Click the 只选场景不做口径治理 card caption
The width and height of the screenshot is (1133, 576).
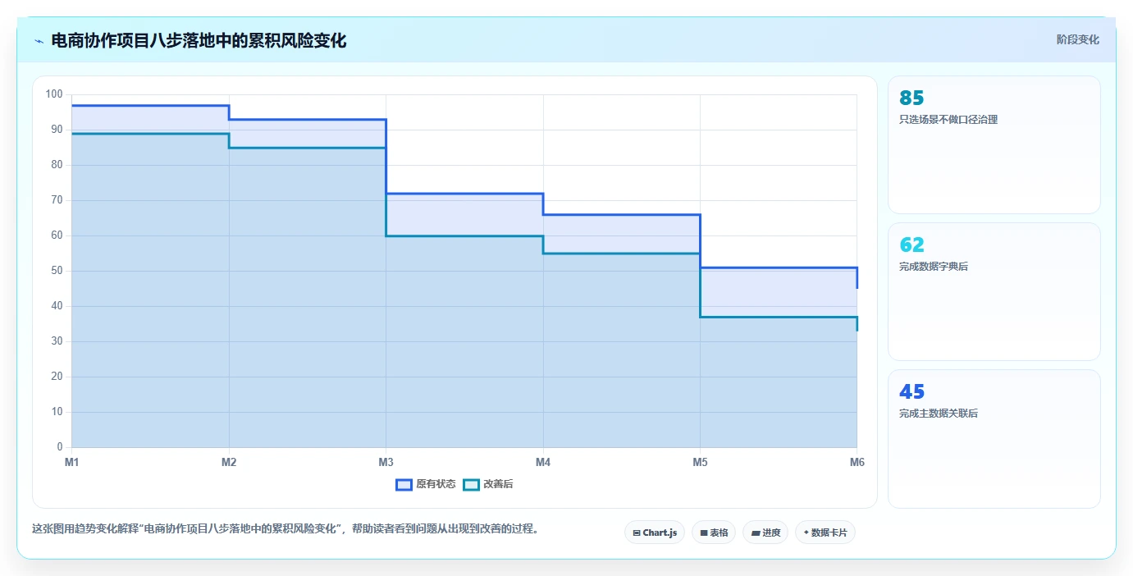pyautogui.click(x=948, y=120)
